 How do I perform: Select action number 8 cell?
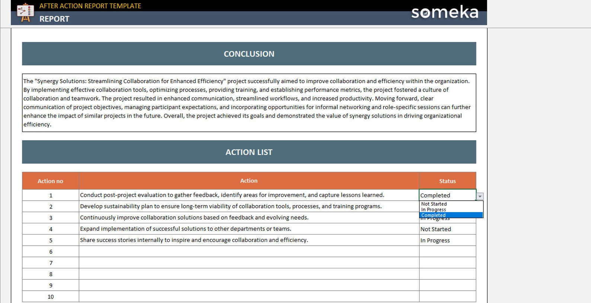51,274
